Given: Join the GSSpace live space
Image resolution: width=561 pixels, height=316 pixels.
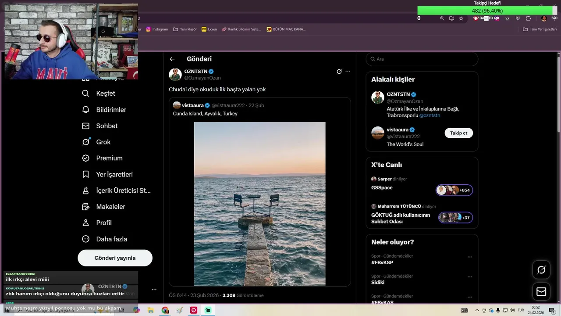Looking at the screenshot, I should tap(382, 188).
